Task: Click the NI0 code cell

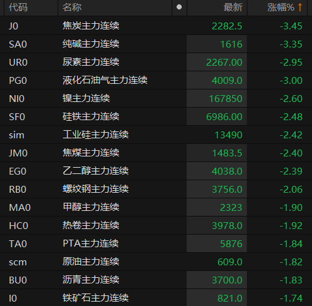Action: coord(17,99)
